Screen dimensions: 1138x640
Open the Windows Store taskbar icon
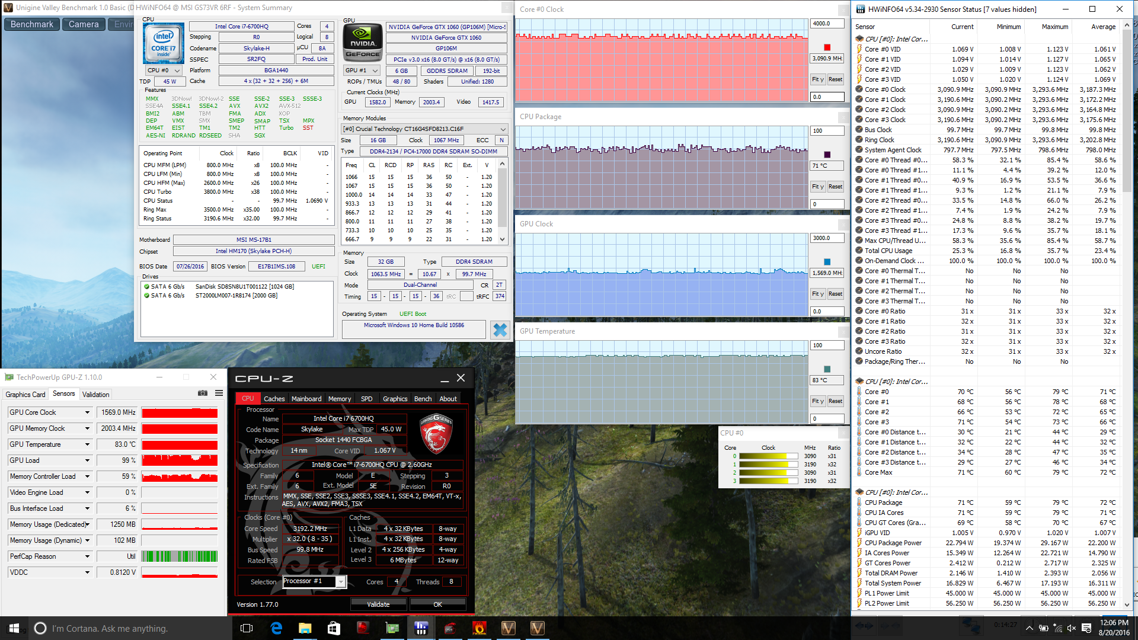pyautogui.click(x=334, y=628)
